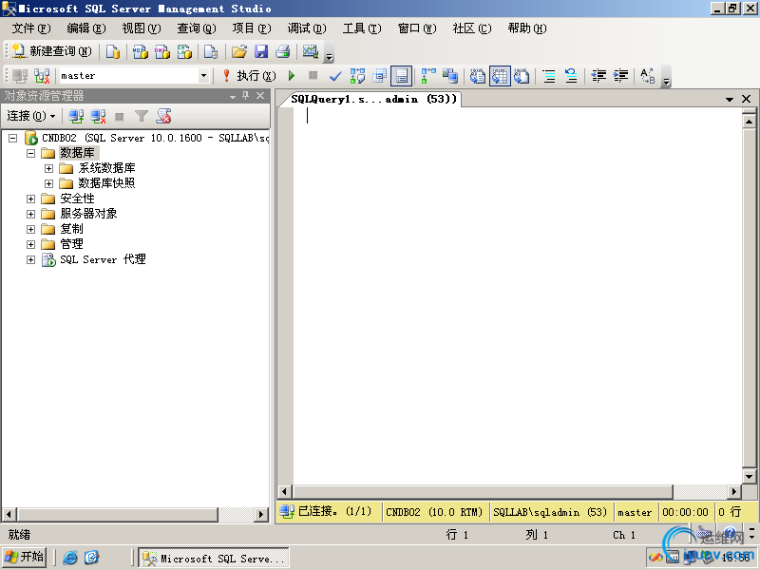Viewport: 760px width, 570px height.
Task: Click Disconnect icon in Object Explorer toolbar
Action: [x=98, y=116]
